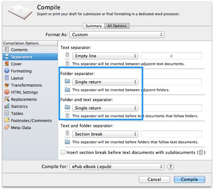Open the Compile For ePub eBook dropdown
Screen dimensions: 214x190
pyautogui.click(x=117, y=166)
